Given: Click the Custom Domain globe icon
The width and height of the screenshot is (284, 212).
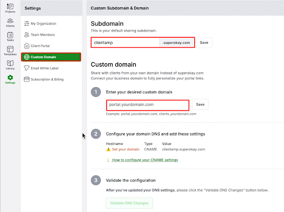Looking at the screenshot, I should tap(27, 57).
